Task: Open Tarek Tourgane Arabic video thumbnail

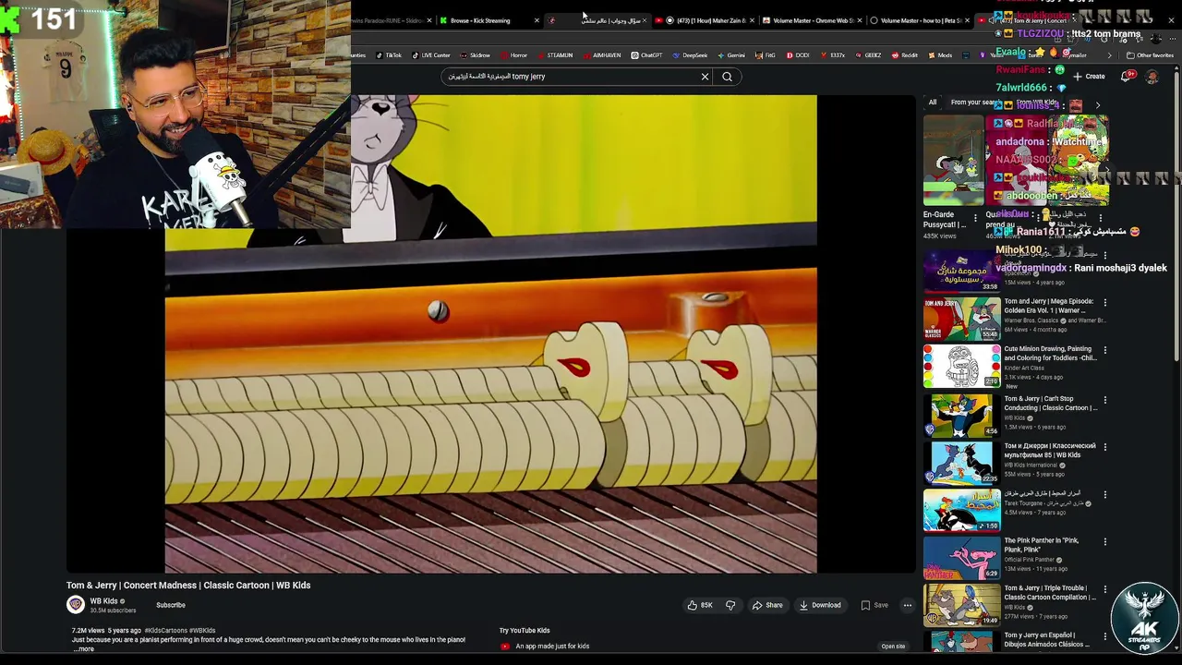Action: click(961, 510)
